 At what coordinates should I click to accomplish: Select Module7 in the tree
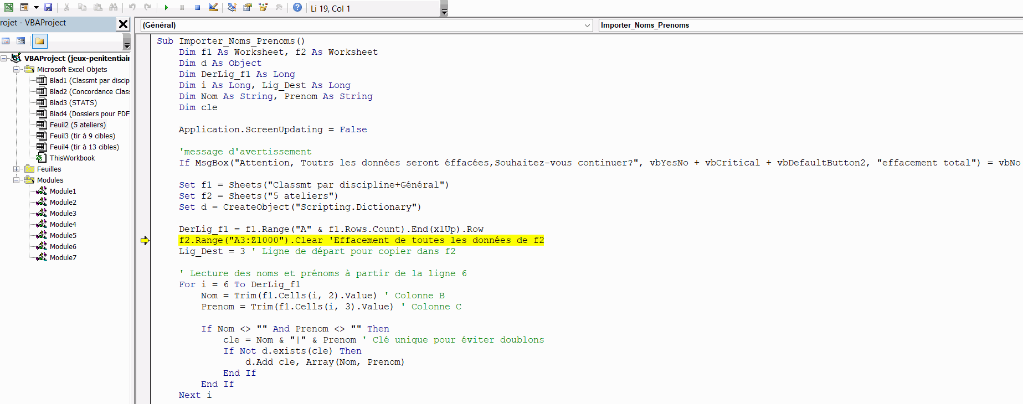[63, 257]
